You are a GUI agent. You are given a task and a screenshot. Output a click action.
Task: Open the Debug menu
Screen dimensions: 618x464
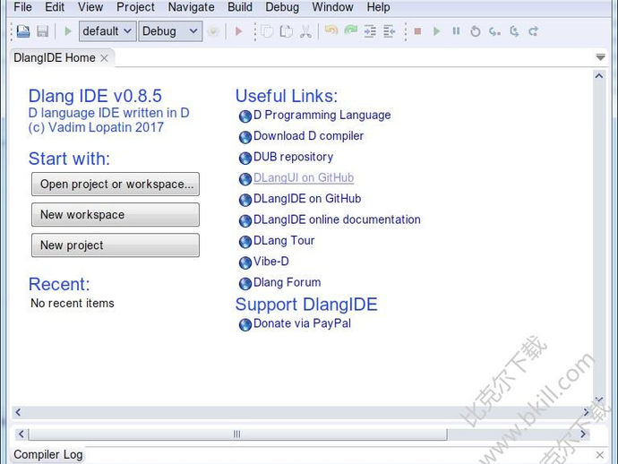pyautogui.click(x=282, y=7)
